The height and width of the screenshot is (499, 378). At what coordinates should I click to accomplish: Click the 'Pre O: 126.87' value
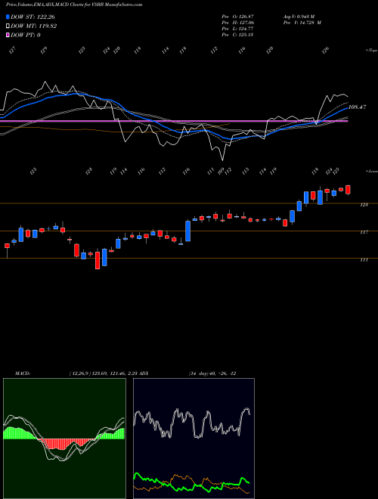pos(237,16)
